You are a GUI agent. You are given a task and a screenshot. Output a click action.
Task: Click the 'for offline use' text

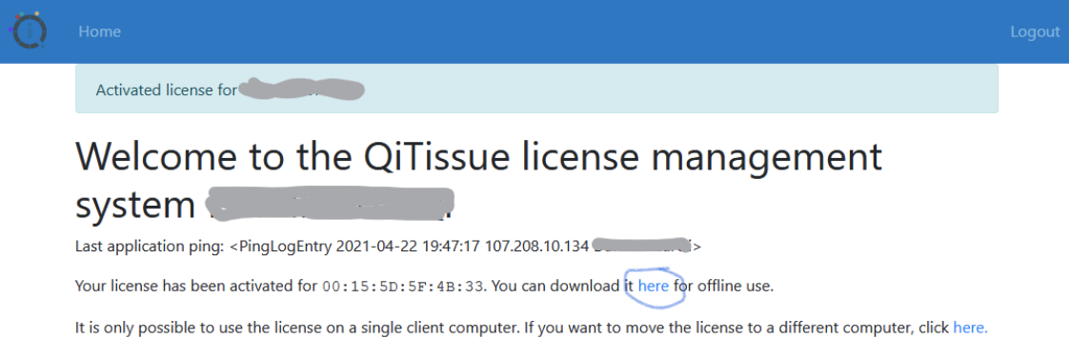tap(723, 287)
